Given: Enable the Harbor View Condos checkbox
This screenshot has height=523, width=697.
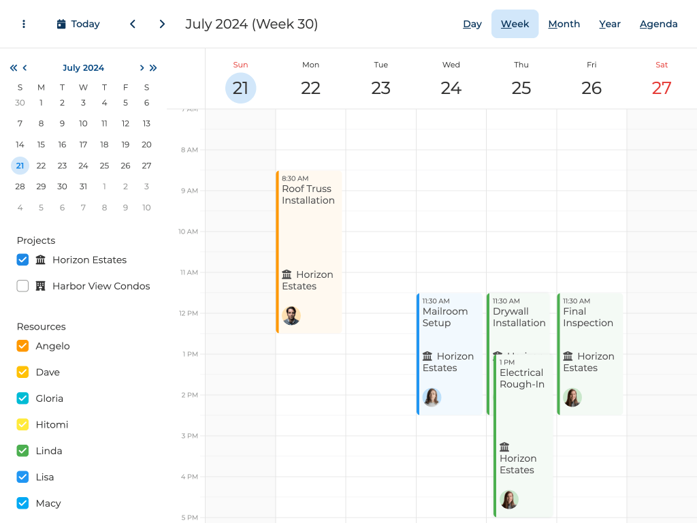Looking at the screenshot, I should [22, 286].
